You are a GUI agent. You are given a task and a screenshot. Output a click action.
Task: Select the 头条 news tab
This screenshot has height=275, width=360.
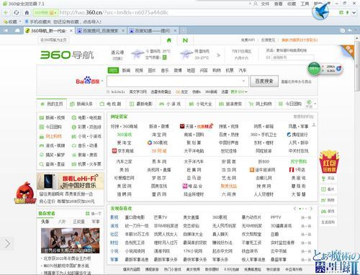click(45, 222)
